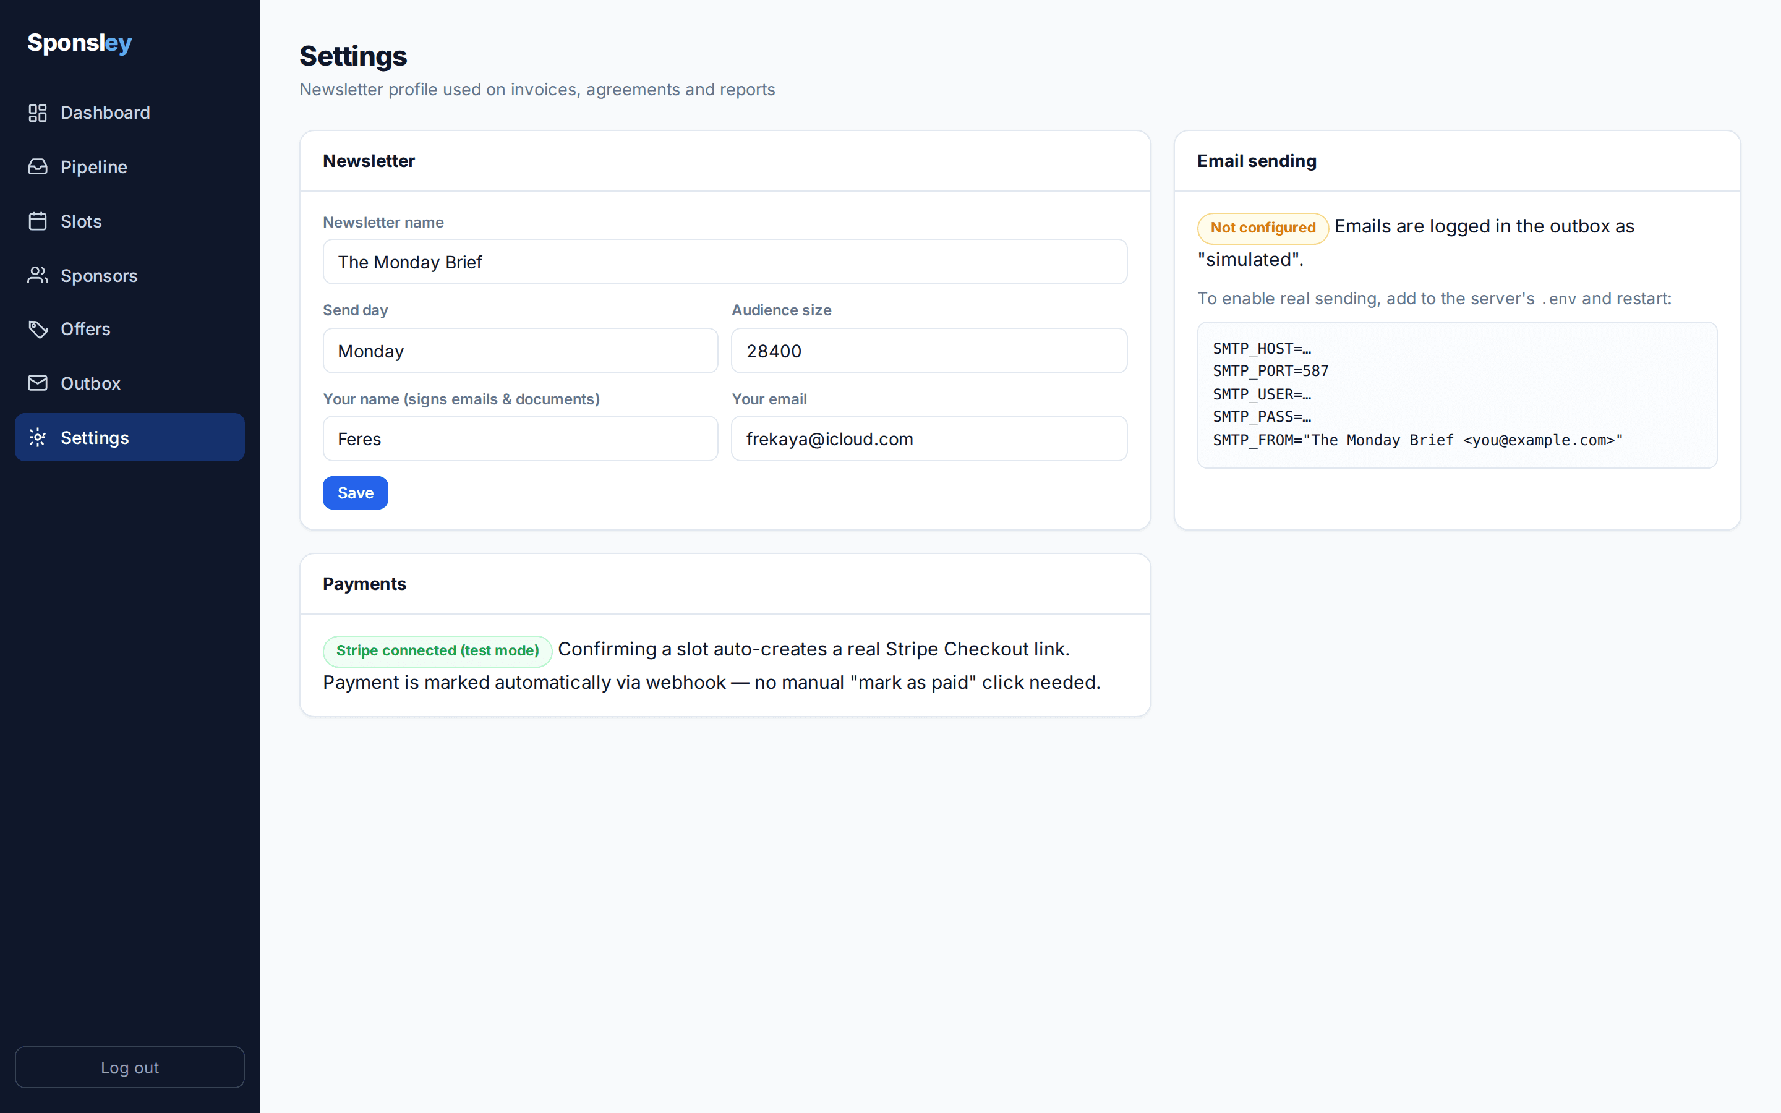Click the Stripe connected (test mode) badge

click(437, 650)
